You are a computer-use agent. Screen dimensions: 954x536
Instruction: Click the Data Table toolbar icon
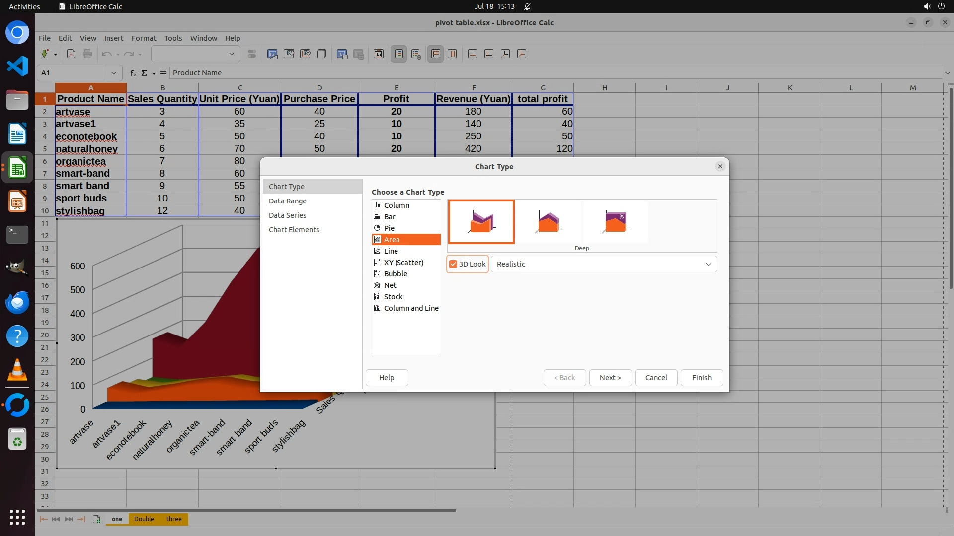(359, 54)
